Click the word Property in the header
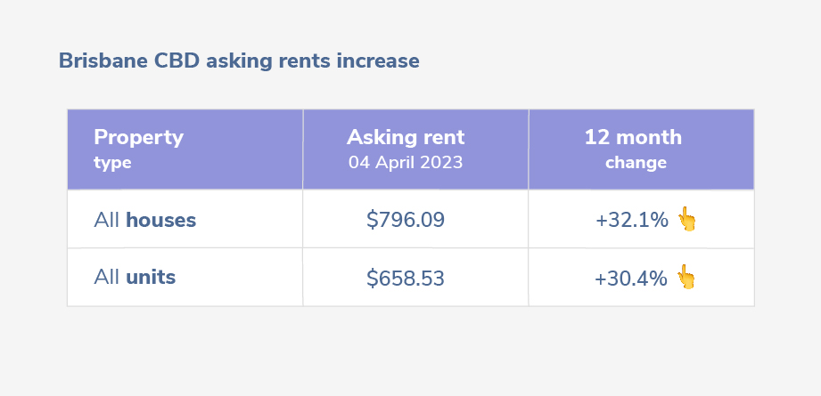 [139, 137]
